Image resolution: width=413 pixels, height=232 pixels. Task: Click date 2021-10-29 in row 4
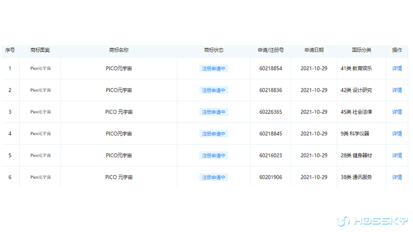[x=314, y=134]
